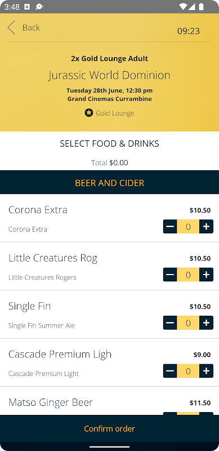Add one Little Creatures Rogers beer
Screen dimensions: 219x451
[x=206, y=275]
